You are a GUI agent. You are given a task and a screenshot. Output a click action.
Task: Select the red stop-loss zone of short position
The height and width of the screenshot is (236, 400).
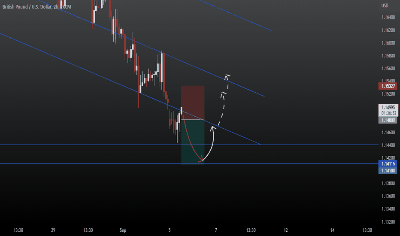(x=193, y=103)
